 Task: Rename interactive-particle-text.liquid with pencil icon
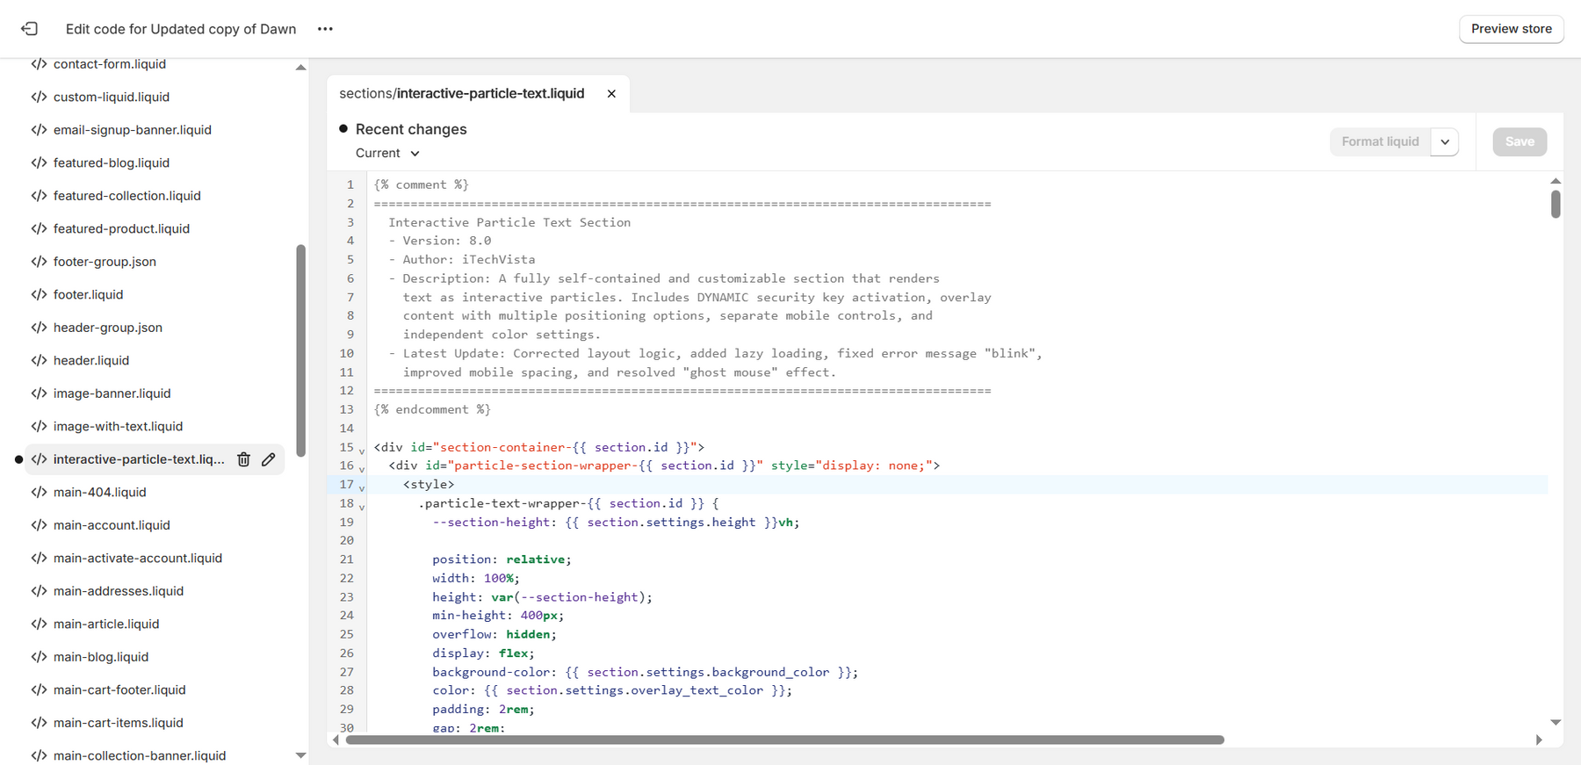pos(269,459)
